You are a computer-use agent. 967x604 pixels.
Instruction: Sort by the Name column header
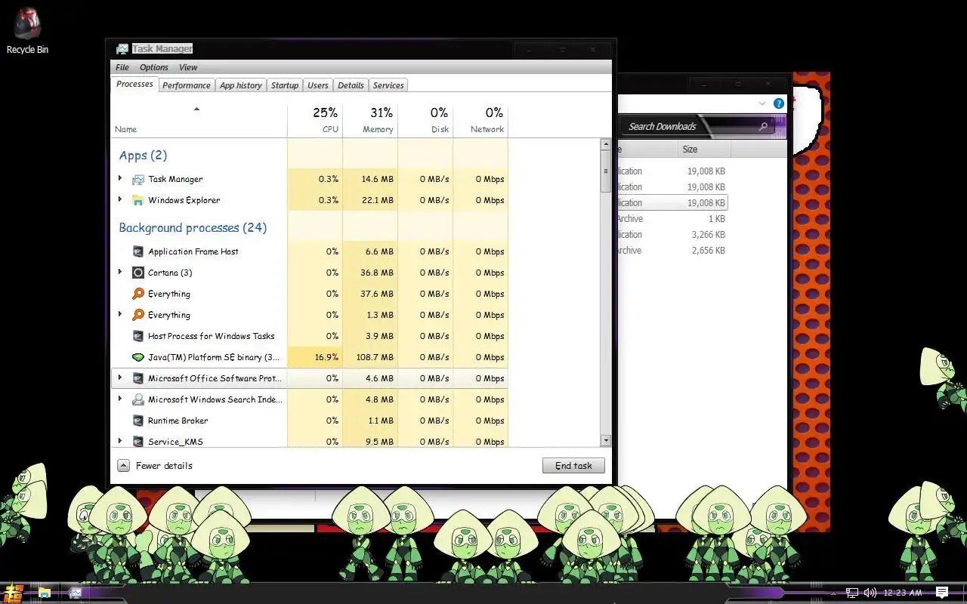(x=199, y=121)
